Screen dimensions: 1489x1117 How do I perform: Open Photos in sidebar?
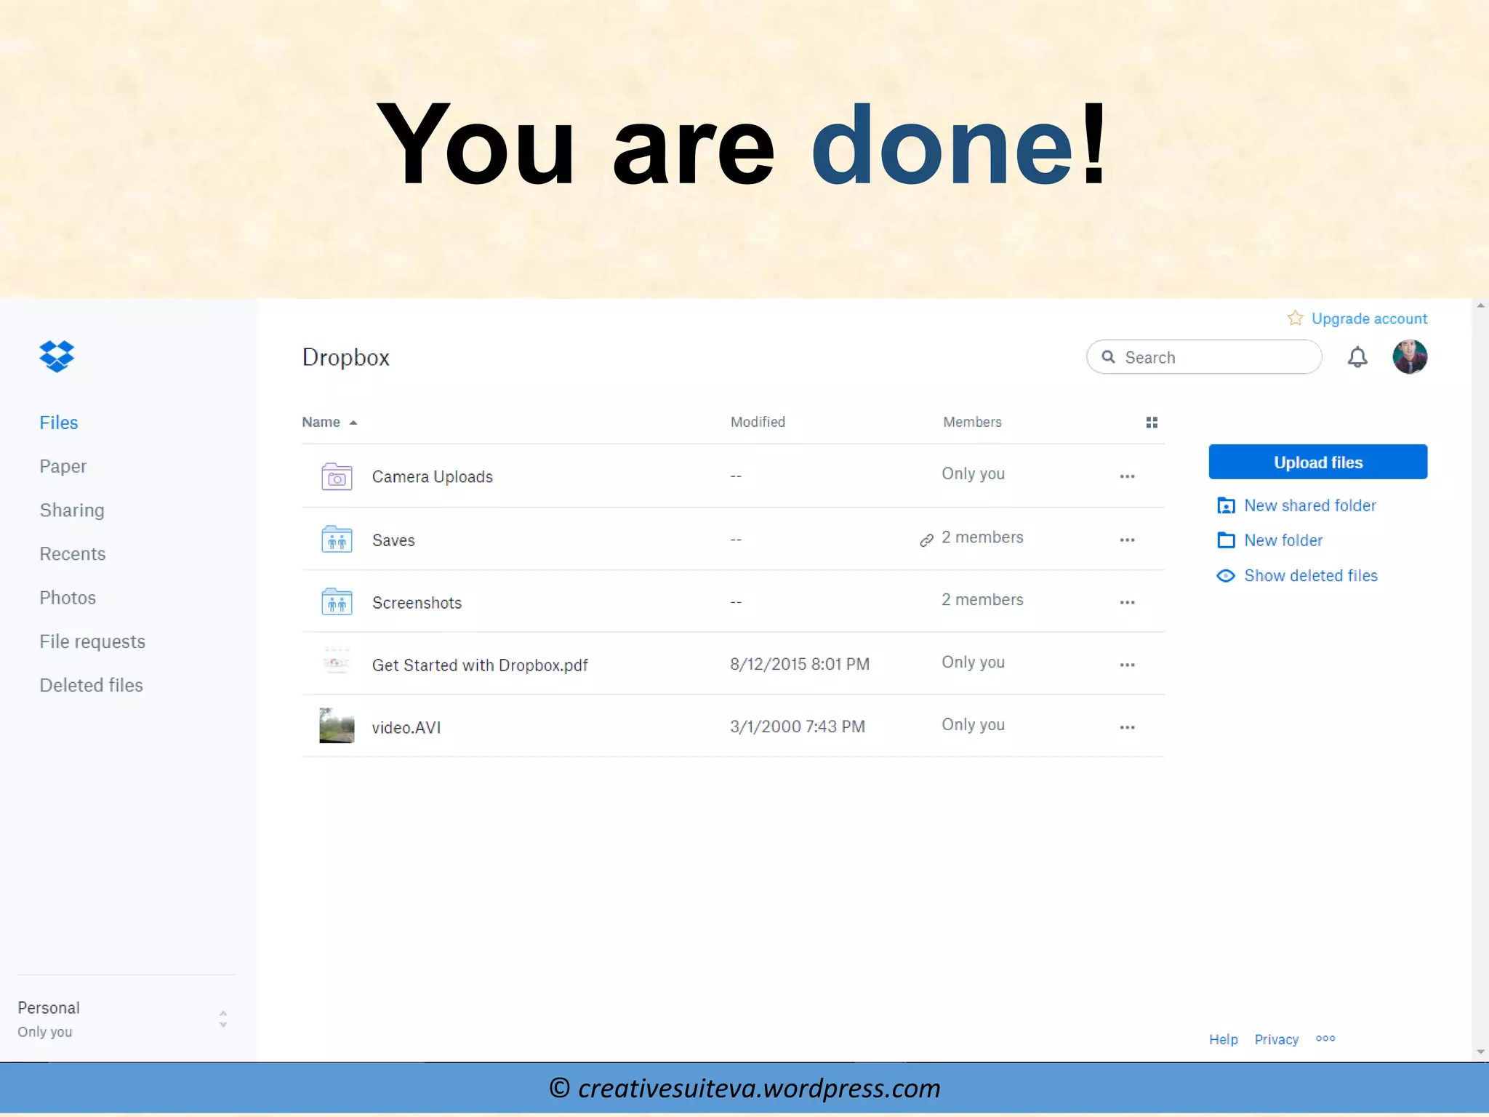(68, 598)
